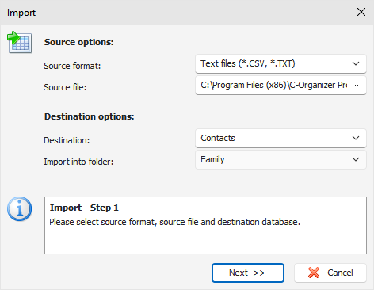The image size is (374, 290).
Task: Click the Destination: label
Action: tap(67, 140)
